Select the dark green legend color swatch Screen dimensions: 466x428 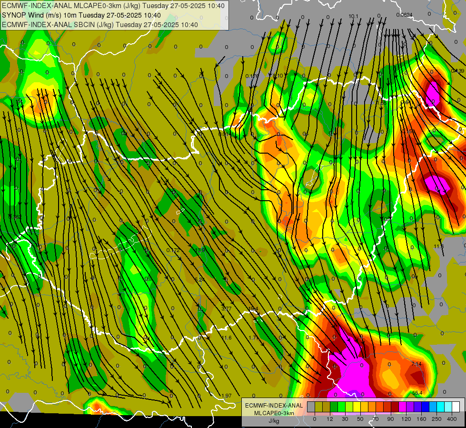coord(334,407)
